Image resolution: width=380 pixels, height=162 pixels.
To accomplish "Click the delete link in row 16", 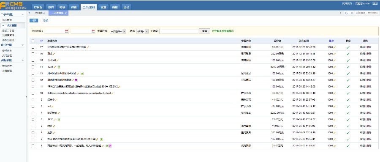I will click(369, 54).
